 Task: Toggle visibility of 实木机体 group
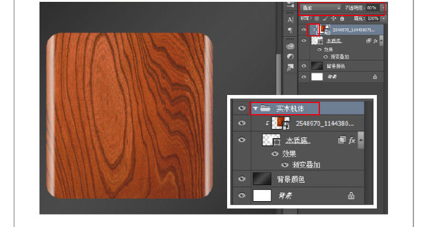click(241, 108)
